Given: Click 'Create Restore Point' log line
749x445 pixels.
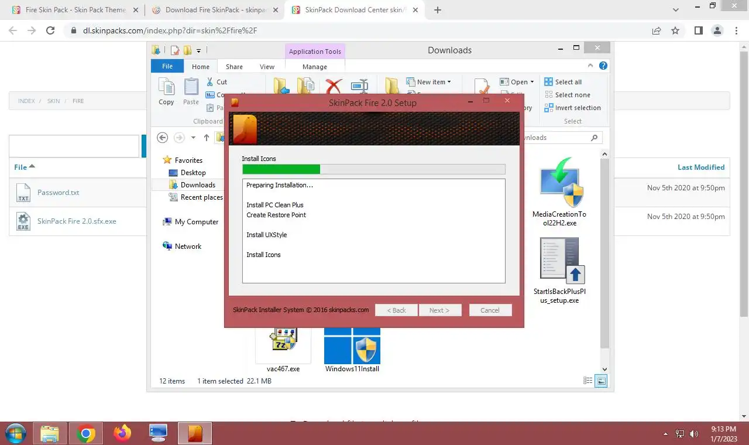Looking at the screenshot, I should pyautogui.click(x=276, y=215).
